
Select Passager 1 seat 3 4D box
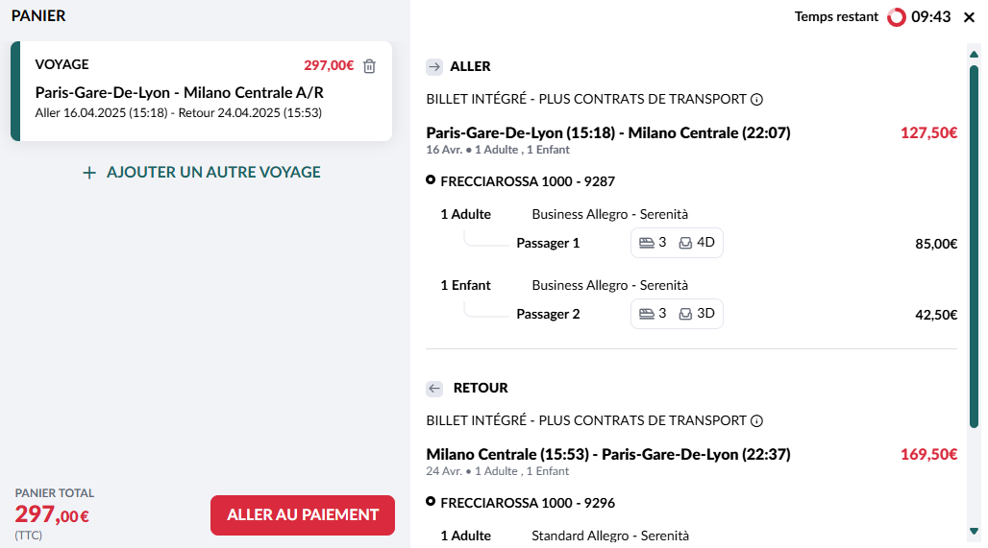click(x=677, y=243)
